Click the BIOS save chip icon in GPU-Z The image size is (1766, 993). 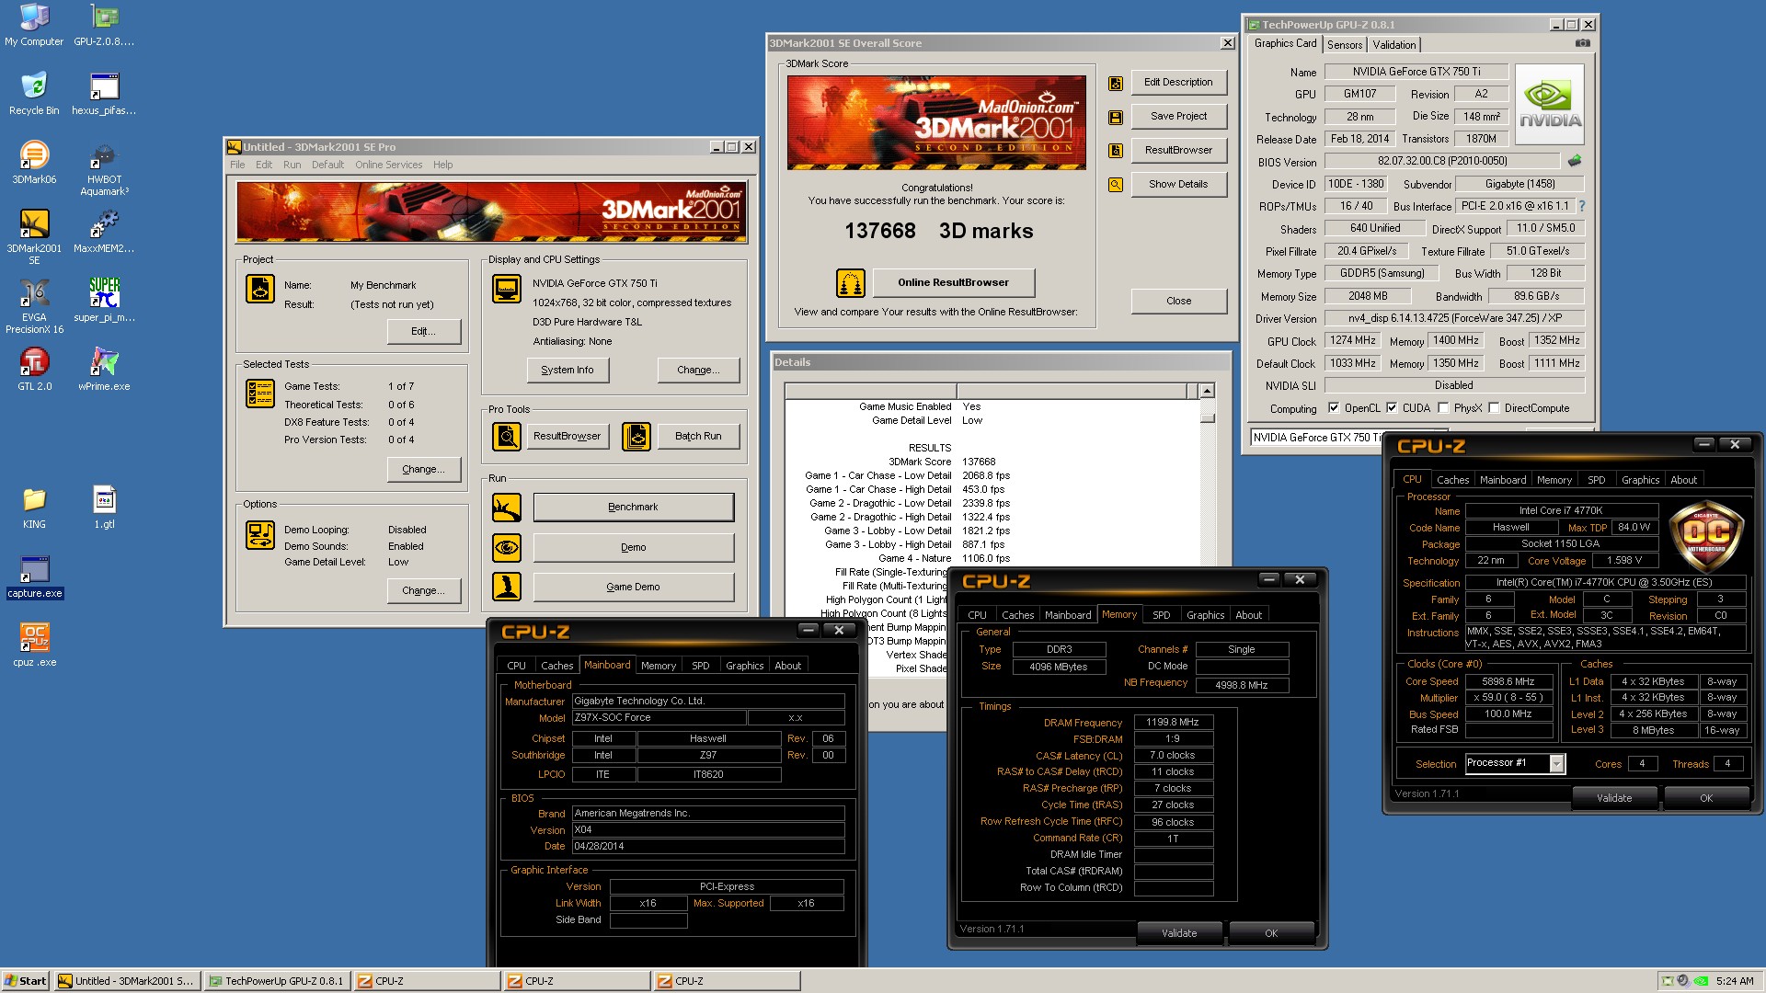(x=1575, y=161)
